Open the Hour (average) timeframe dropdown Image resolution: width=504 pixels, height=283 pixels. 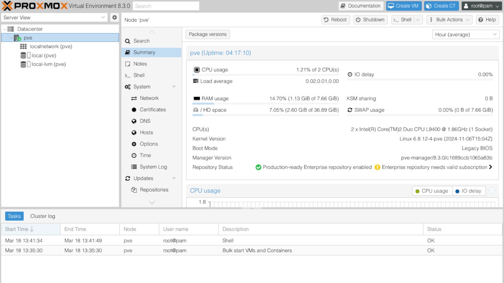click(495, 35)
